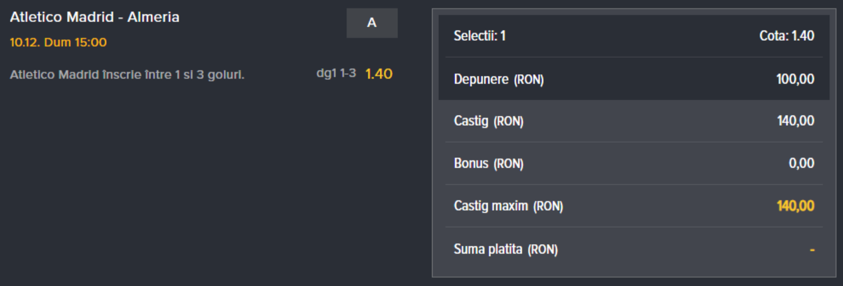Click the Atletico Madrid - Almeria match title
Screen dimensions: 843x286
tap(95, 18)
